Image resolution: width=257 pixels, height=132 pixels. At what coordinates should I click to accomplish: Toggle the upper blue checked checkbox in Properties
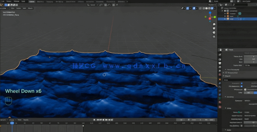click(241, 83)
